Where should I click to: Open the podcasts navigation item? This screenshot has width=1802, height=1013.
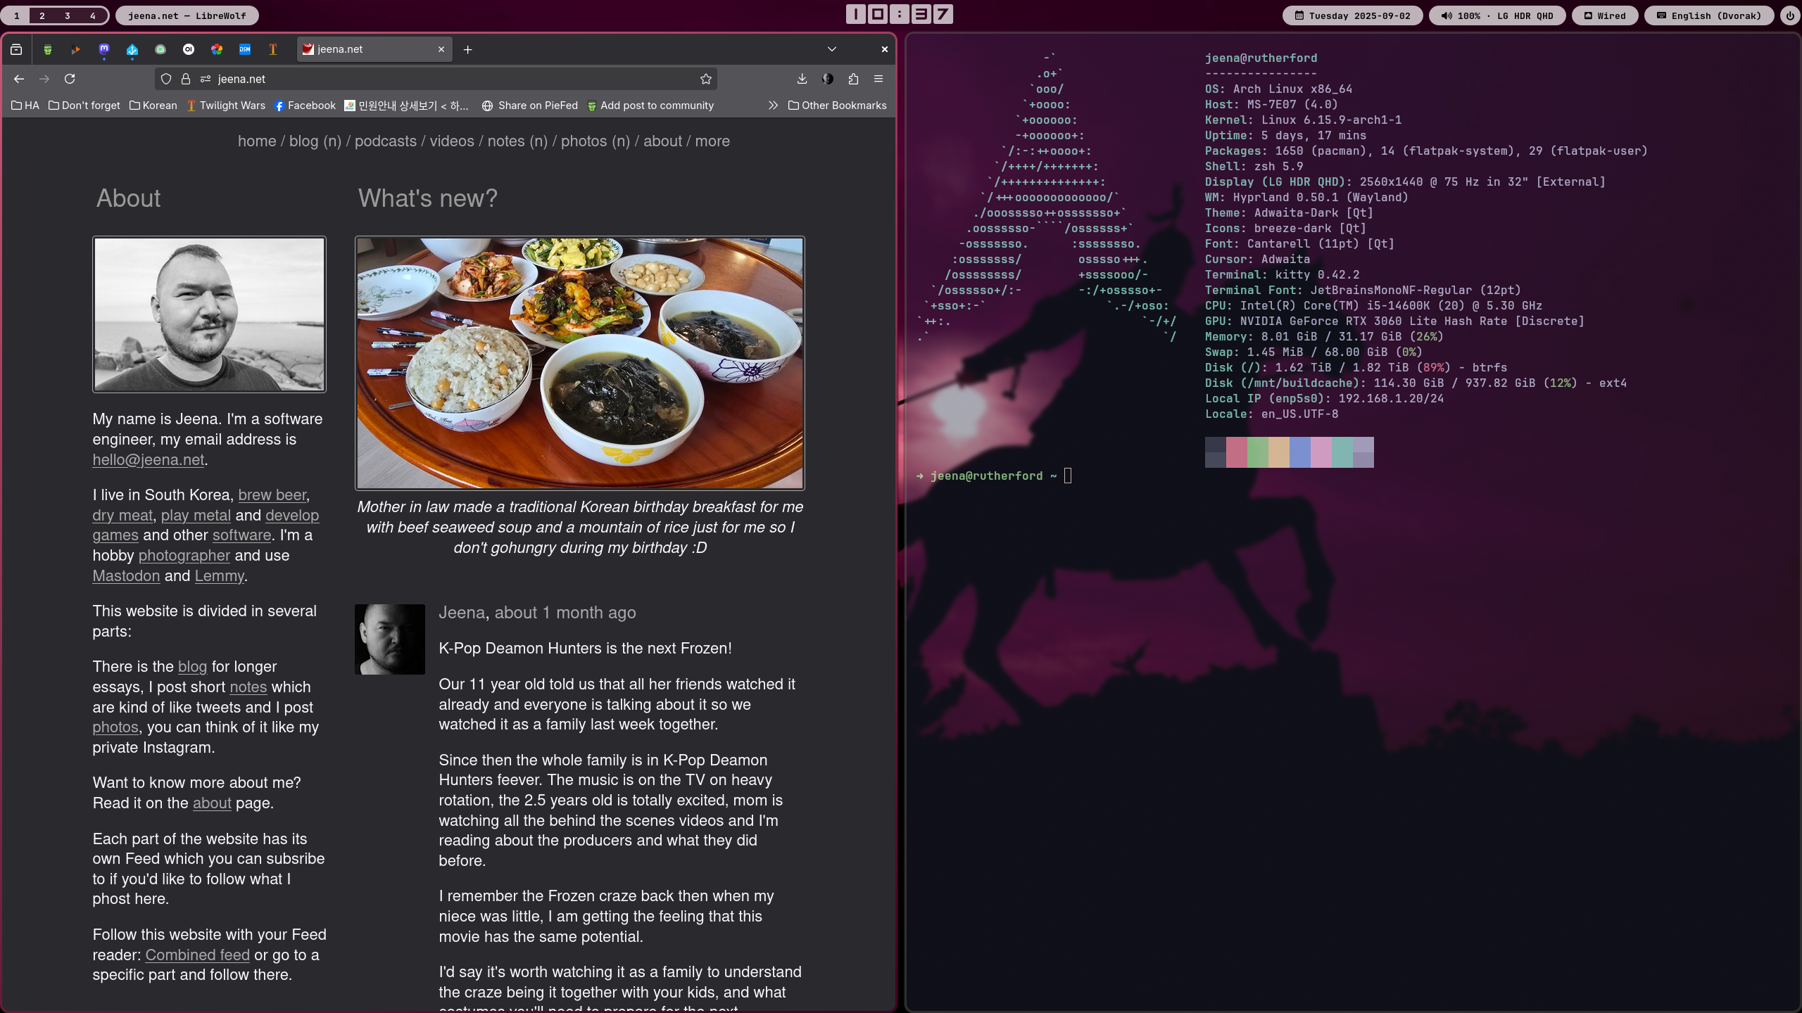[385, 141]
